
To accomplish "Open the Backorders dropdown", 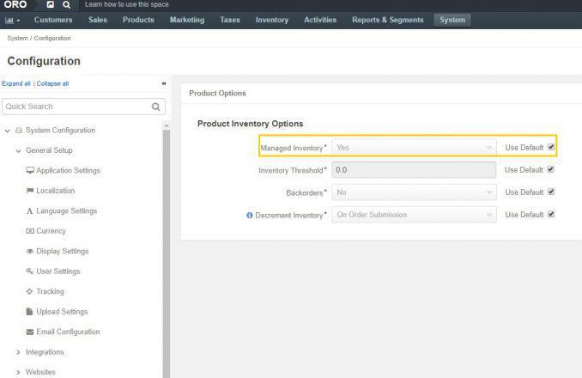I will (414, 192).
